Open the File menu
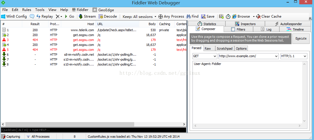This screenshot has height=140, width=314. click(5, 10)
